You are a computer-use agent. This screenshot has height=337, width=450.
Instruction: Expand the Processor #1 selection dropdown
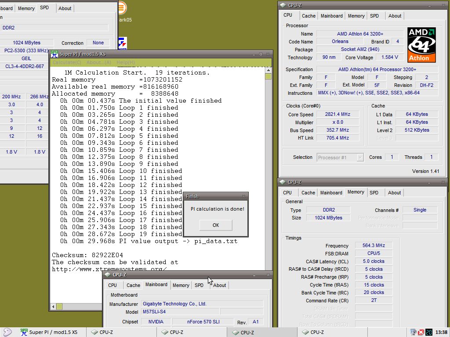(360, 158)
